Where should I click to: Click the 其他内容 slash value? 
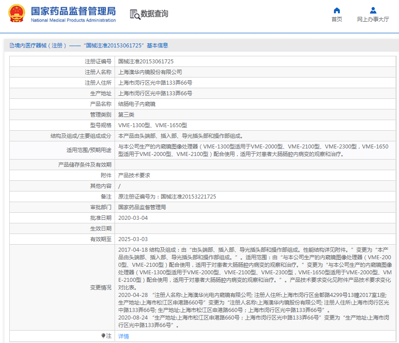(119, 186)
